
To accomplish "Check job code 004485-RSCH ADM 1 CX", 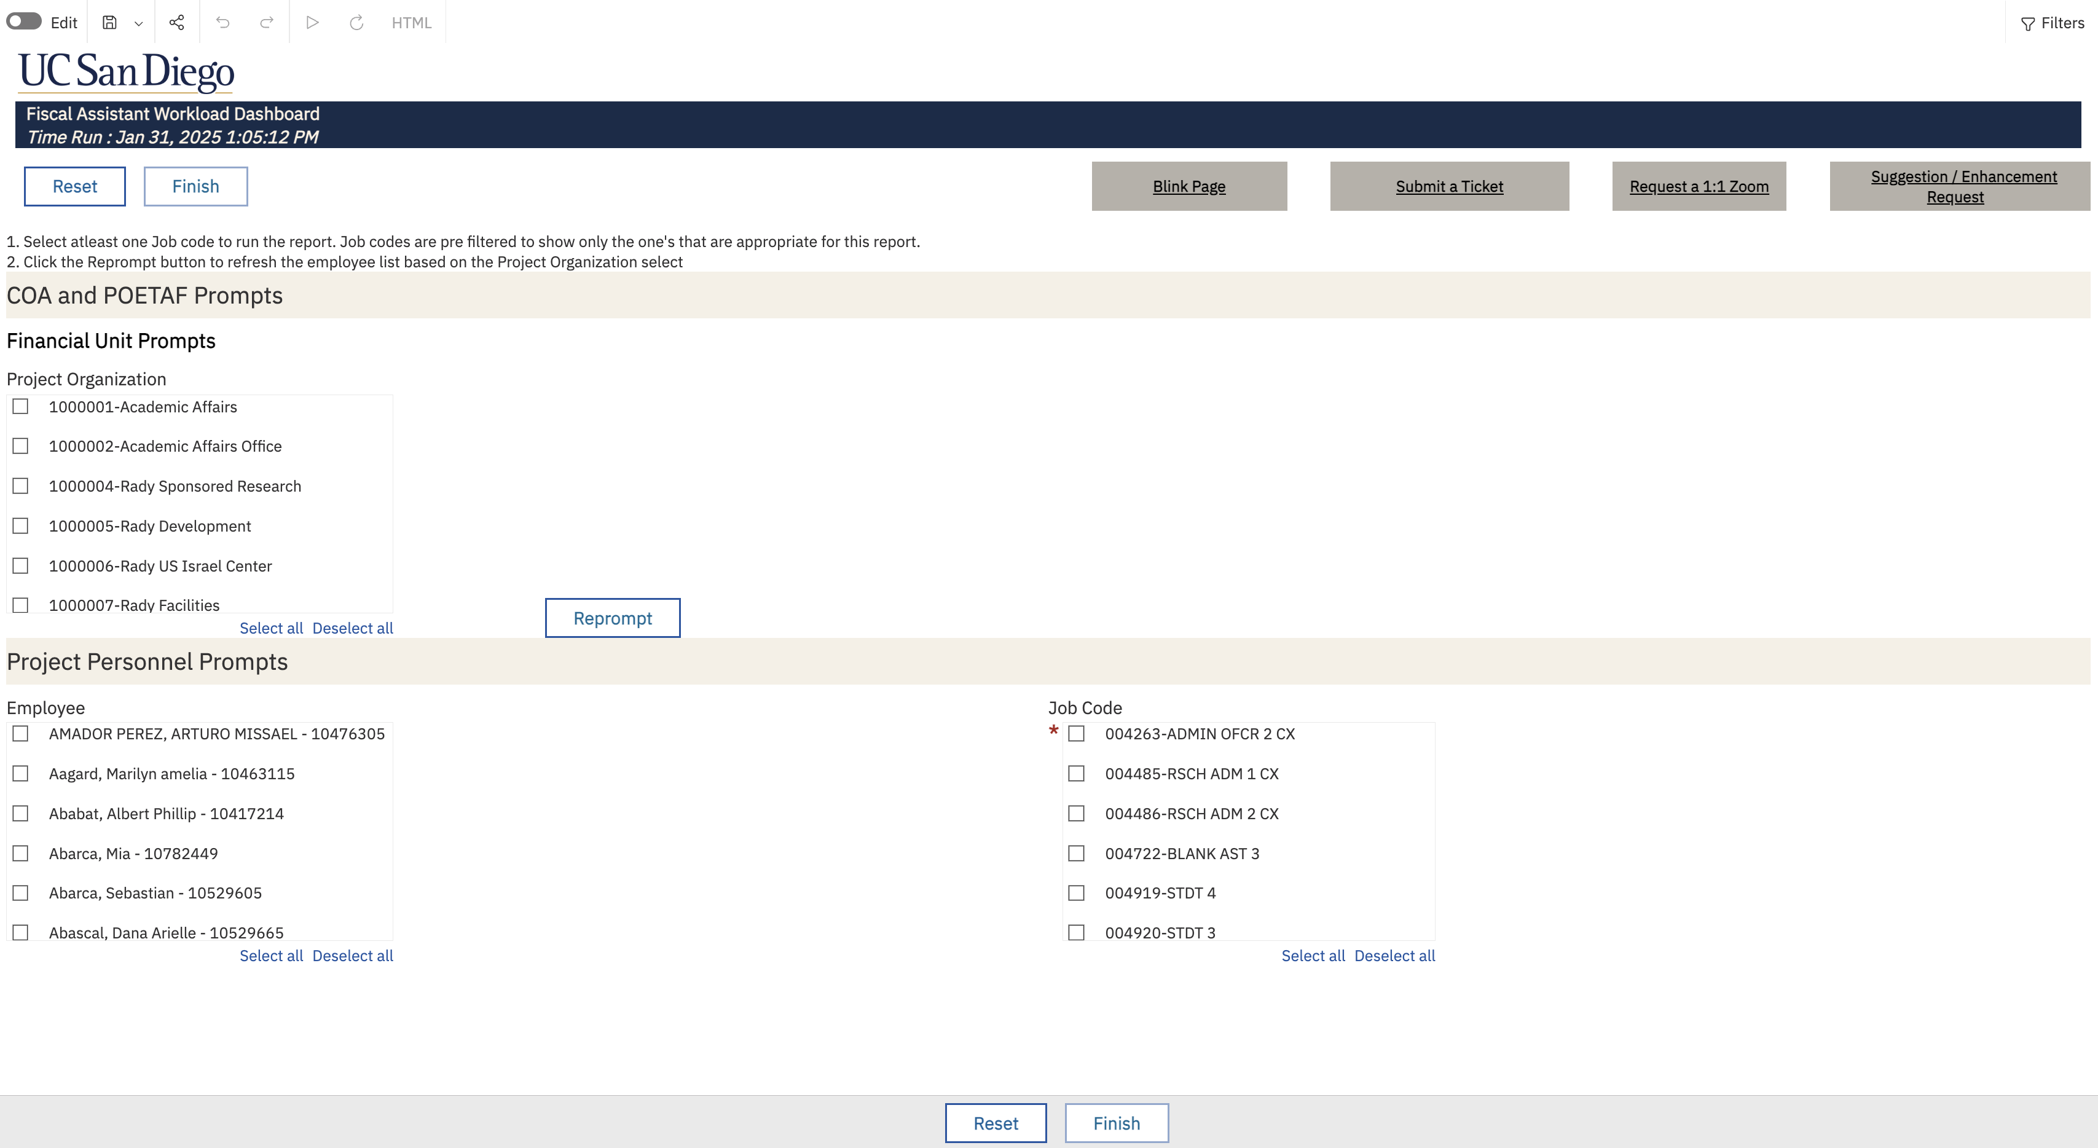I will [1077, 774].
